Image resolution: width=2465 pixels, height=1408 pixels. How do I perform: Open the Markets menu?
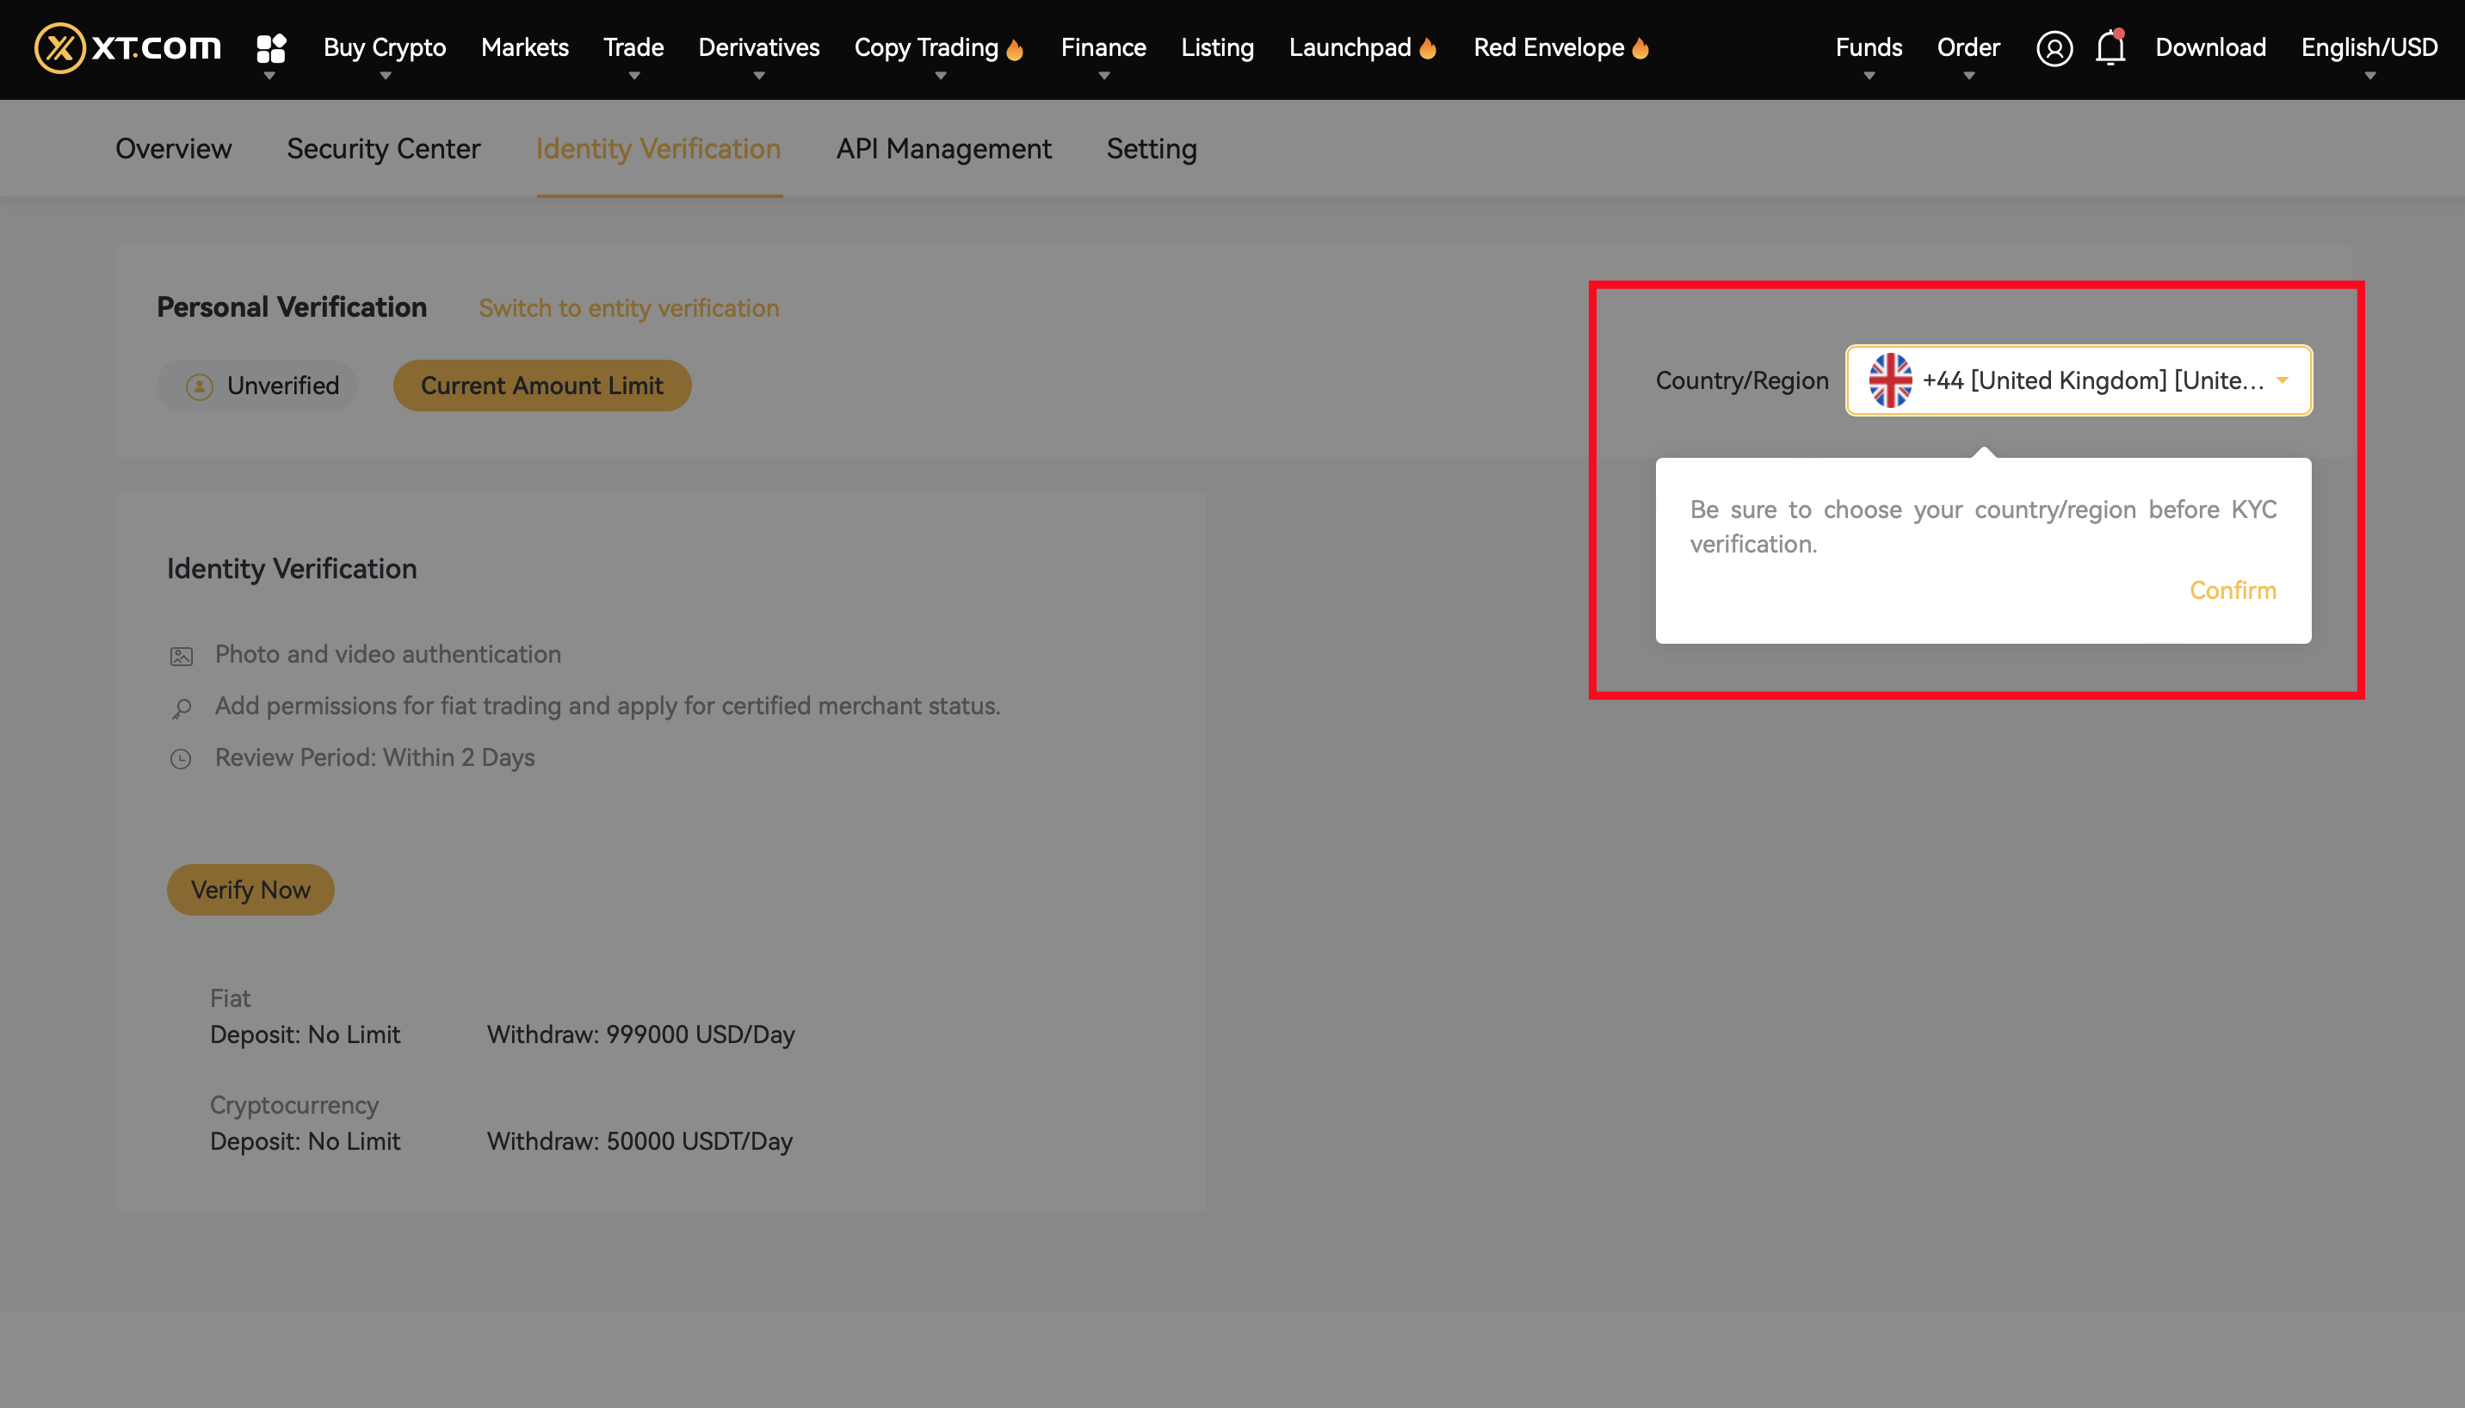click(524, 47)
